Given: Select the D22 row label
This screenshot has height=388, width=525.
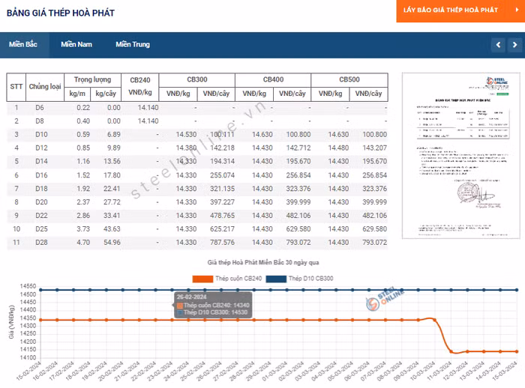Looking at the screenshot, I should (x=41, y=216).
